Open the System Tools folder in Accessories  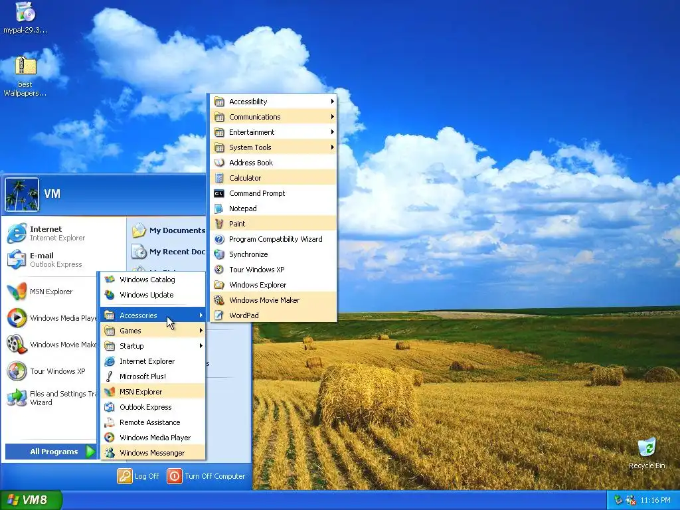(274, 147)
